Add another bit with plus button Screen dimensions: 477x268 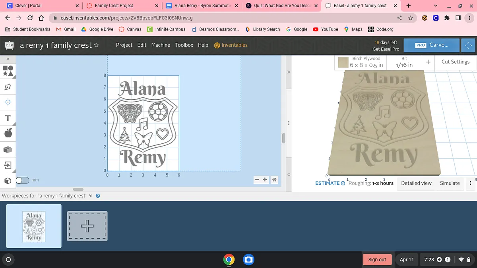coord(428,62)
